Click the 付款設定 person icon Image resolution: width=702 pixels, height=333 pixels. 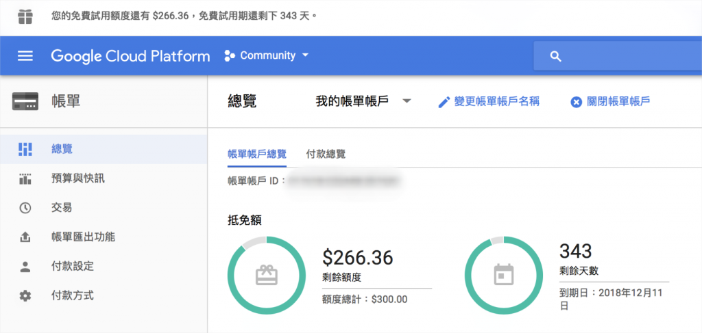click(x=25, y=267)
